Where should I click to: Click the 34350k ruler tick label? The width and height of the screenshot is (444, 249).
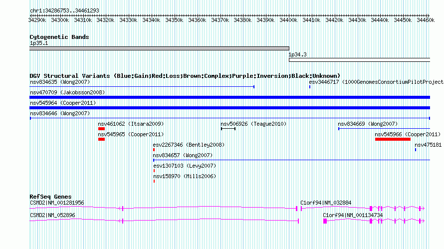click(174, 20)
